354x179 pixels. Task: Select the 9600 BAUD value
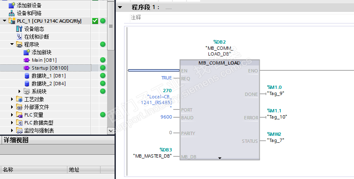(166, 117)
